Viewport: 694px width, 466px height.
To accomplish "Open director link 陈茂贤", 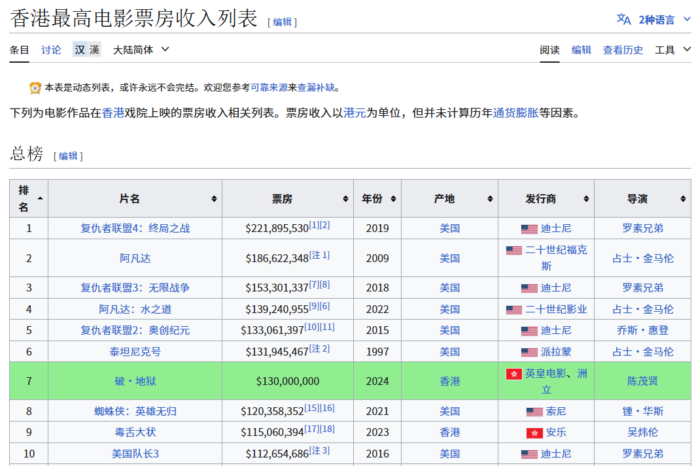I will click(643, 381).
